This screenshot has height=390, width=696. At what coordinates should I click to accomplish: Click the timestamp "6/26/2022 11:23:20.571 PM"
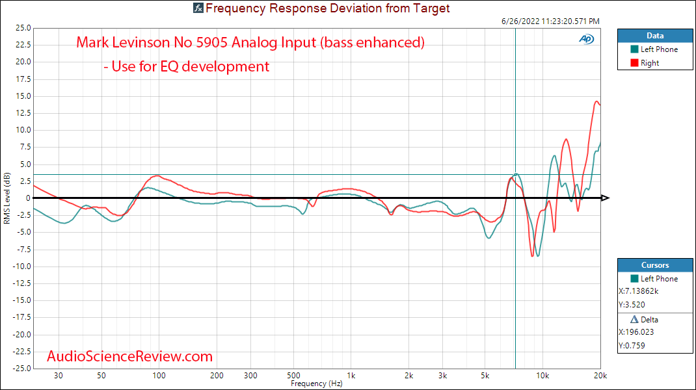[x=550, y=21]
